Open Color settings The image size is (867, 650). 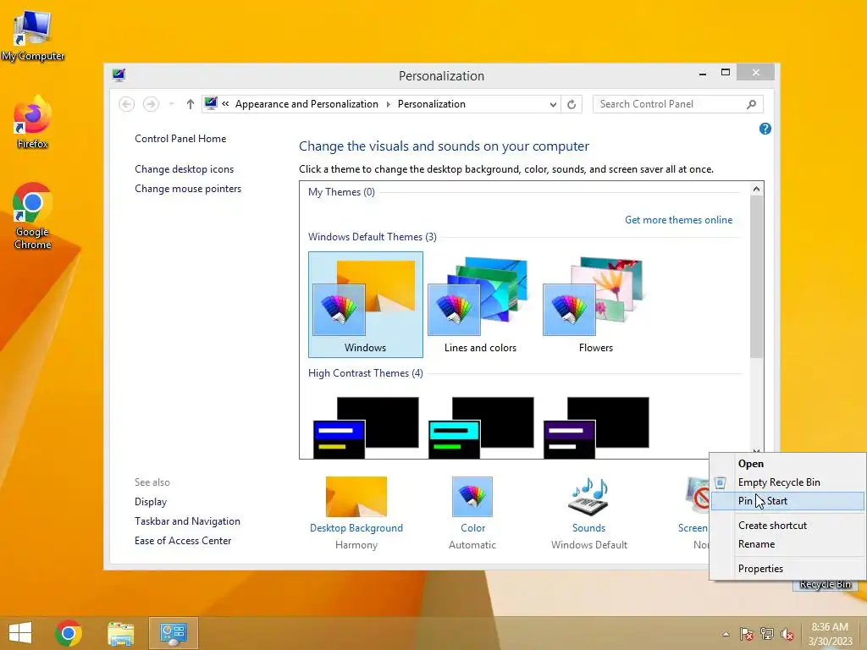[472, 513]
